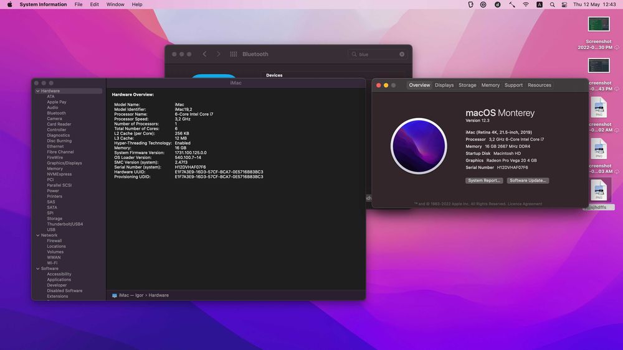The image size is (623, 350).
Task: Collapse the Software tree section
Action: click(x=37, y=269)
